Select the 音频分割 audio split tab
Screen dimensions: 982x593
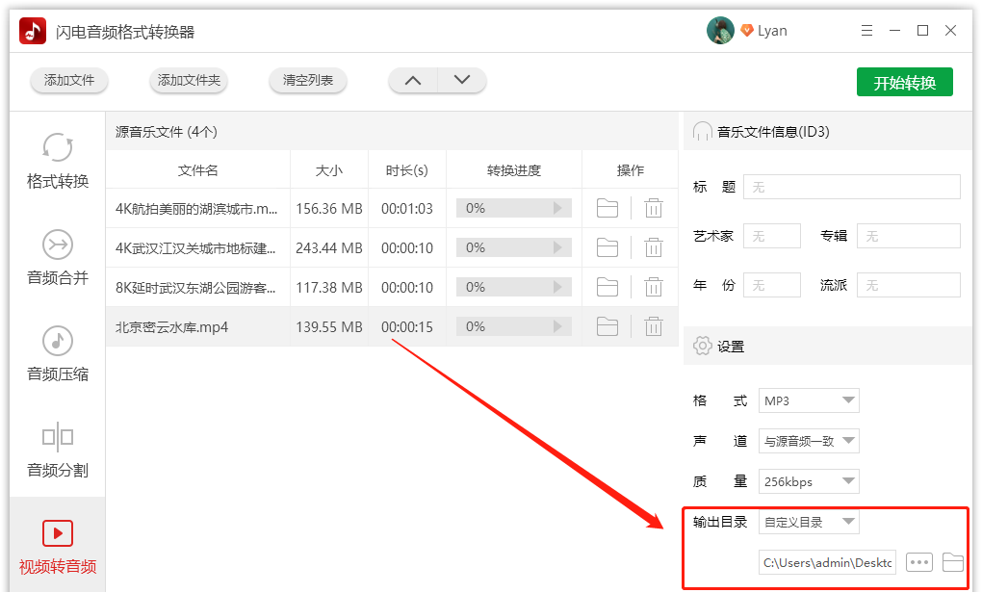tap(58, 449)
